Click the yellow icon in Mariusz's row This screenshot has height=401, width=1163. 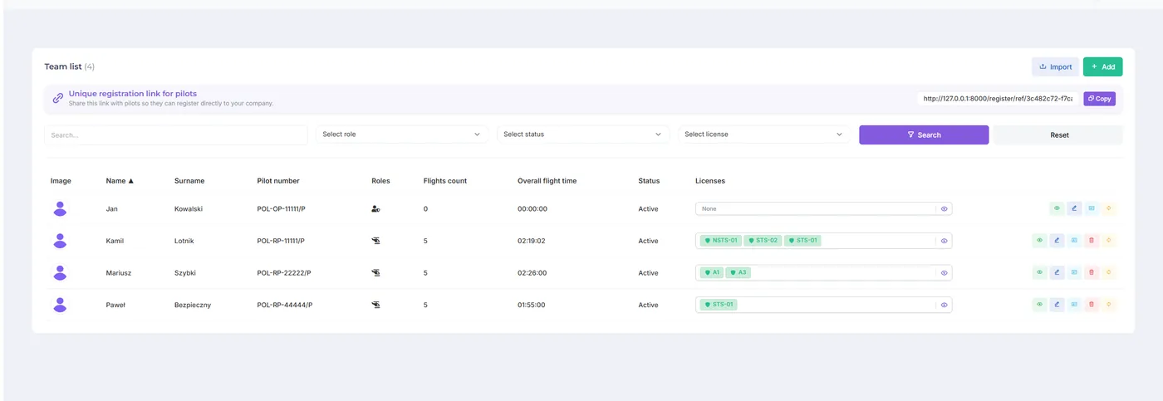[1109, 272]
